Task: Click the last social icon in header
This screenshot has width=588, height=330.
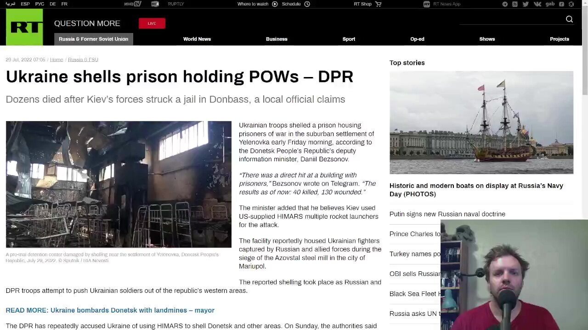Action: [x=571, y=4]
